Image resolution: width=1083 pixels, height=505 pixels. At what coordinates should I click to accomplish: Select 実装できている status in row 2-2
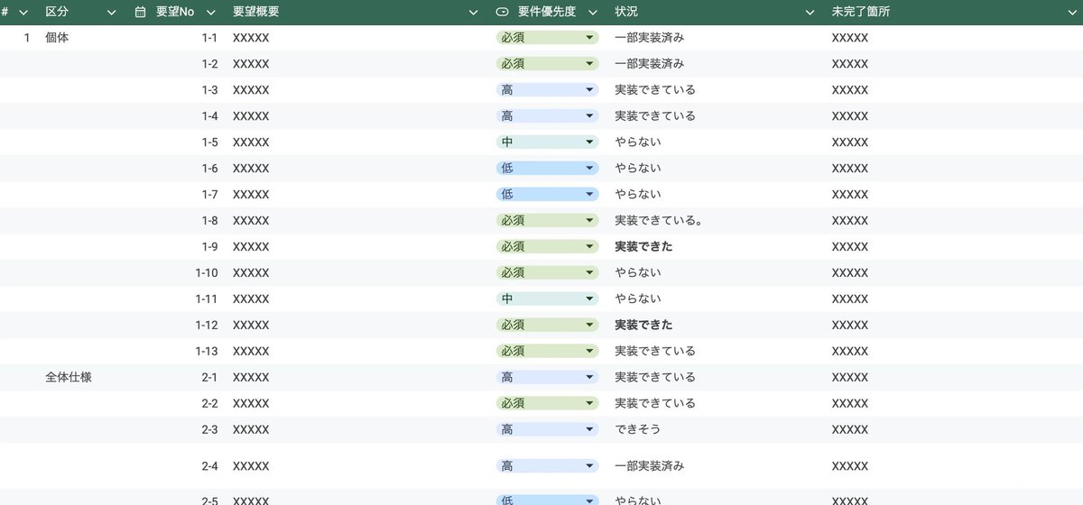655,404
